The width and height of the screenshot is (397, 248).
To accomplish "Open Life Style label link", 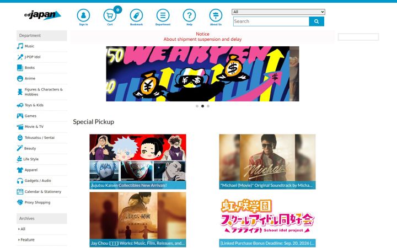I will coord(31,159).
